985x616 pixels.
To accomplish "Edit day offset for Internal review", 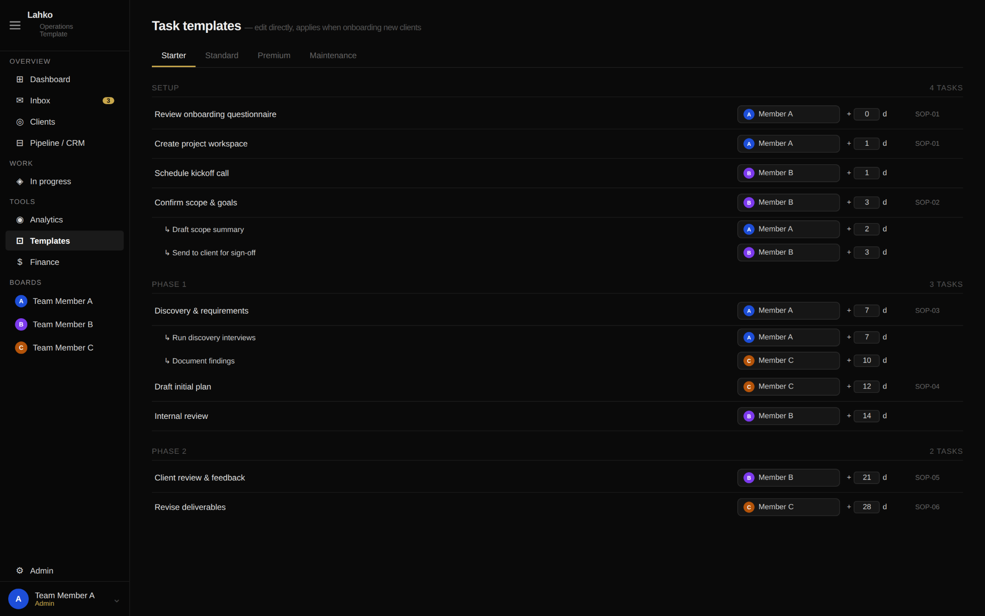I will point(866,416).
